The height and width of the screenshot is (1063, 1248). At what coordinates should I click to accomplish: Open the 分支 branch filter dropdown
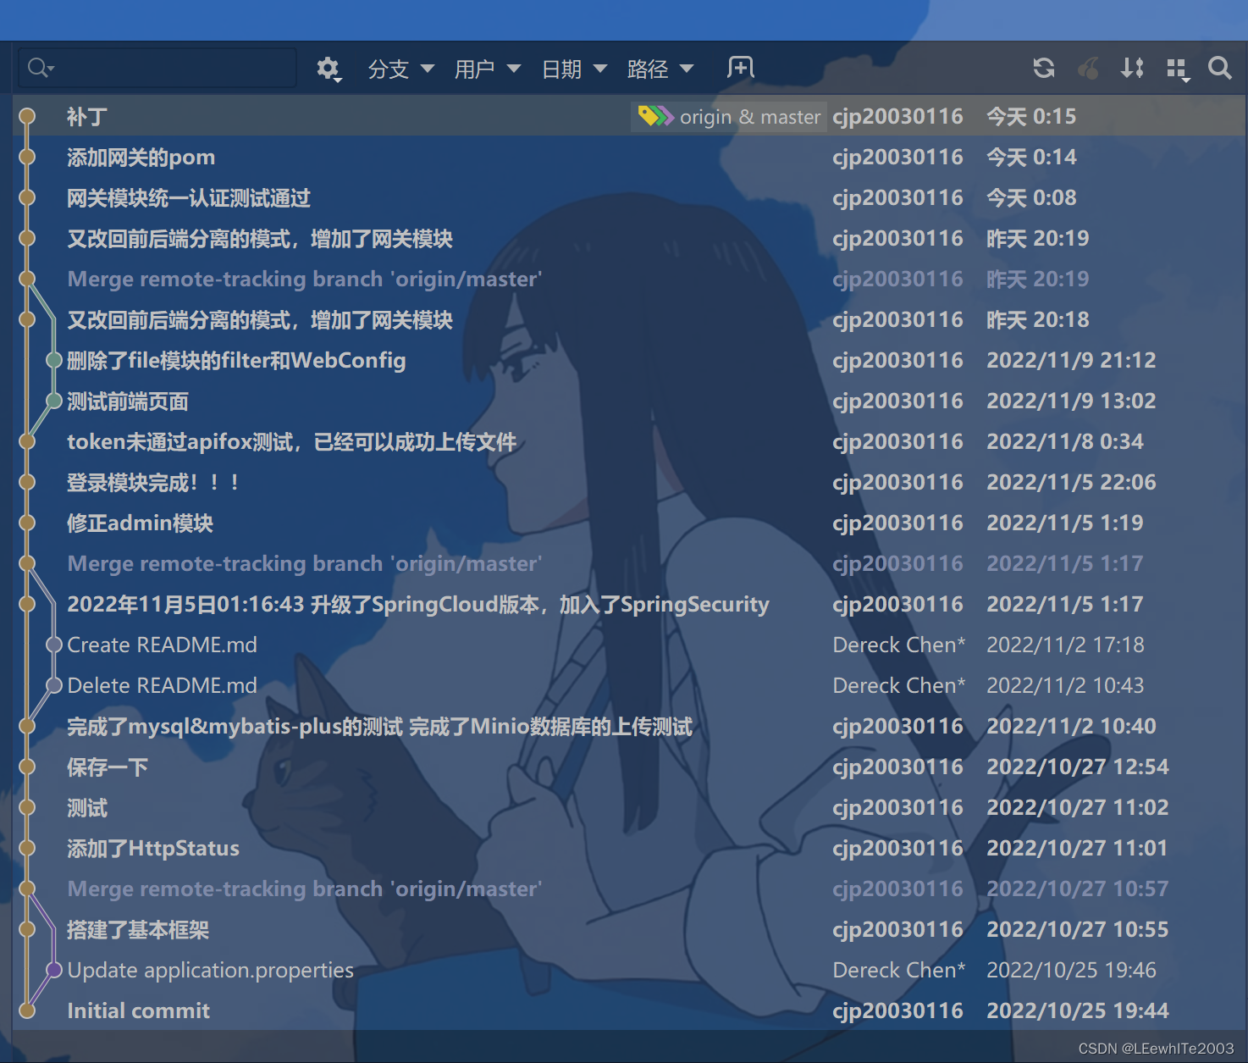point(400,69)
